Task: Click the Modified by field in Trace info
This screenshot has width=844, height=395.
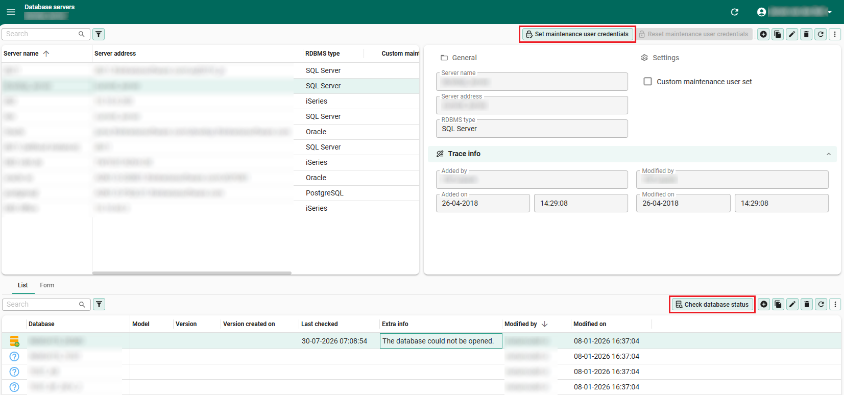Action: click(732, 180)
